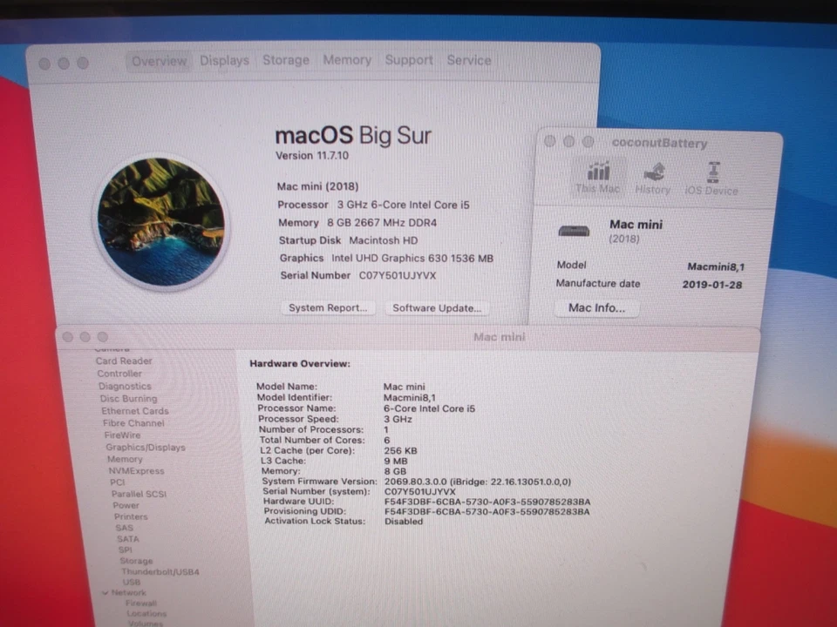Open the USB section in the sidebar
The width and height of the screenshot is (837, 627).
coord(132,582)
